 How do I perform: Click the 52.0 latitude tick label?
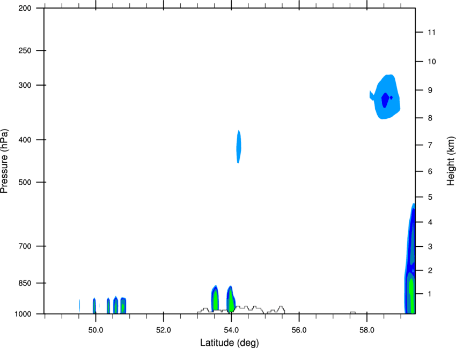(x=164, y=330)
